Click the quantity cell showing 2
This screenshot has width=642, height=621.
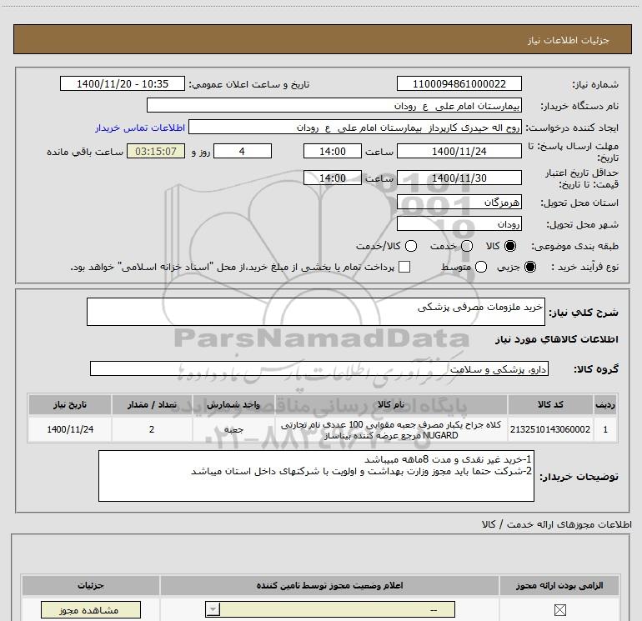(152, 429)
